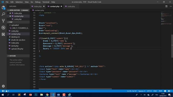Change end of line sequence CRLF
The image size is (173, 97).
coord(155,91)
